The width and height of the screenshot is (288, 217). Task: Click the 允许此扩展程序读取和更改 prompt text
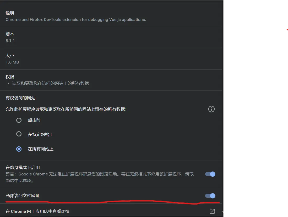66,109
